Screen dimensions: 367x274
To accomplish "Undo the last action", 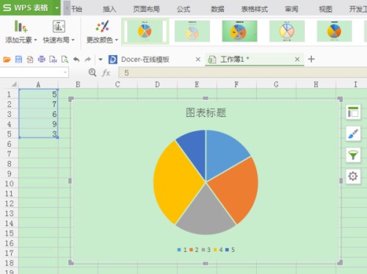I will [x=76, y=60].
